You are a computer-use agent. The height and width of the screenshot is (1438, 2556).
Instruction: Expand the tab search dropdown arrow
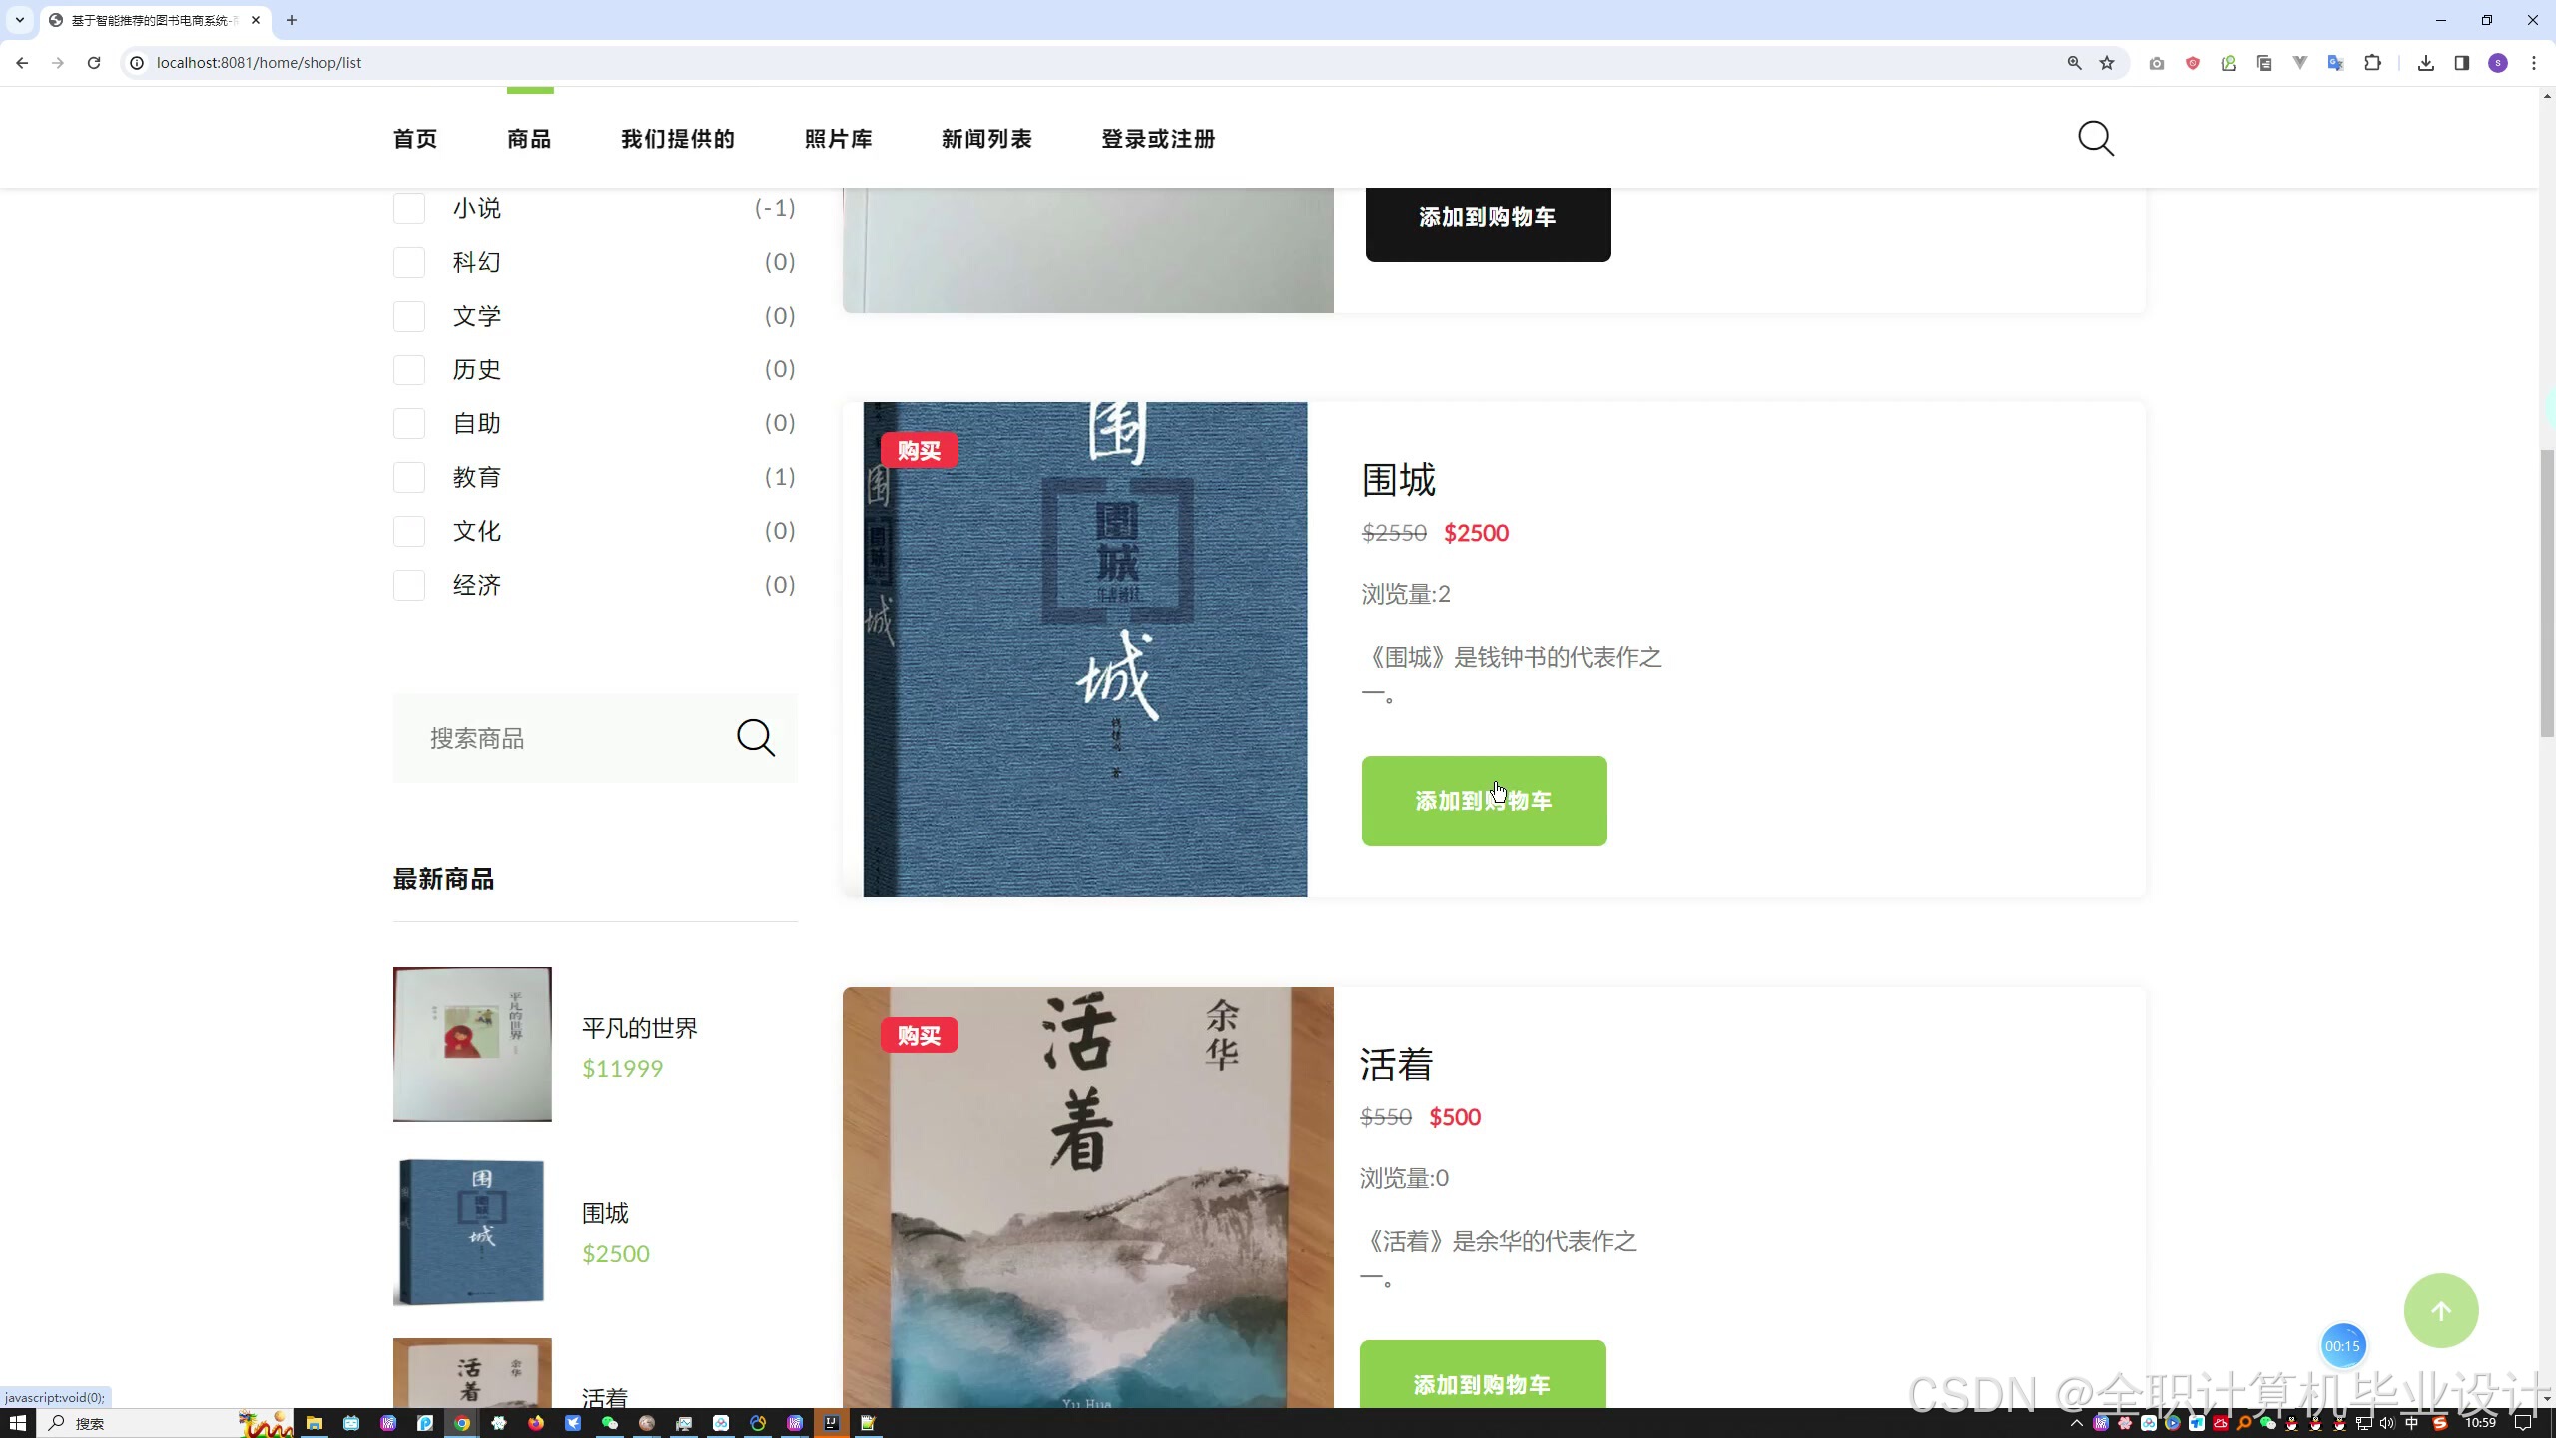tap(19, 20)
